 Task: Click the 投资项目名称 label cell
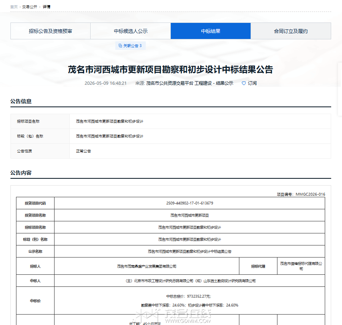35,215
